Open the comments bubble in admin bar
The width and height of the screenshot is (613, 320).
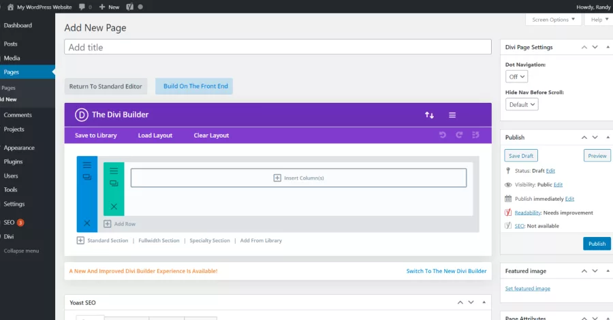(82, 7)
